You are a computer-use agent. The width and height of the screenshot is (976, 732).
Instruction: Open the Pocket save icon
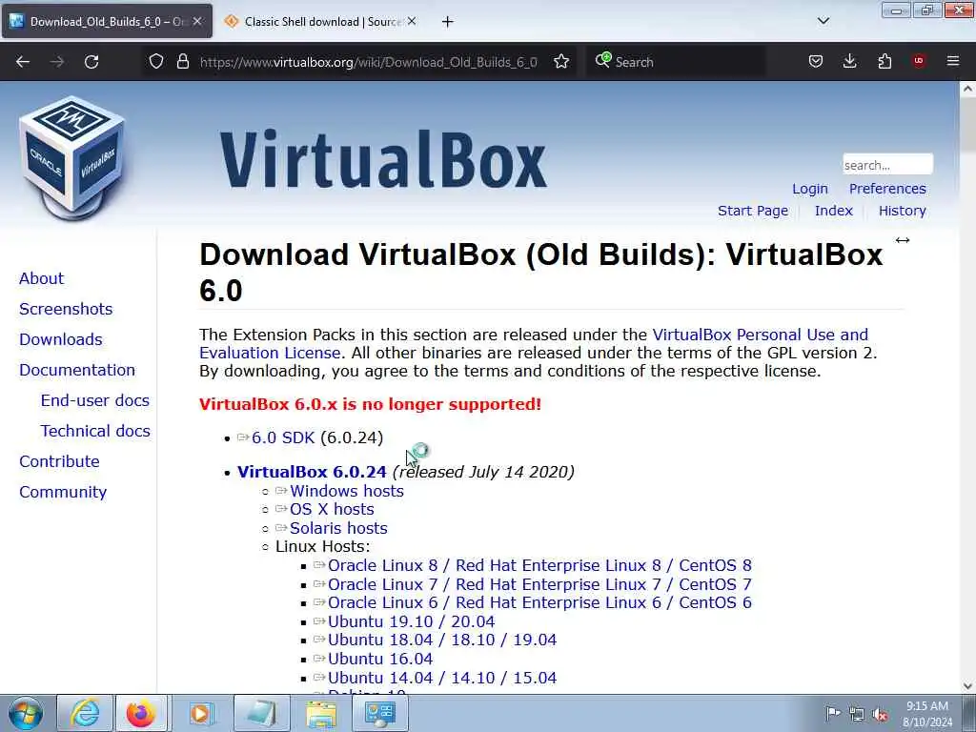pos(816,62)
